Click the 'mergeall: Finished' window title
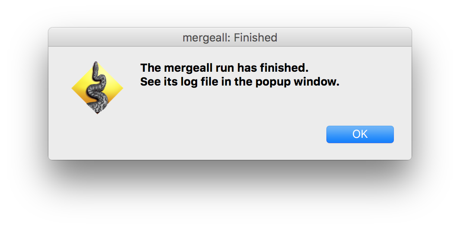The image size is (460, 229). click(x=230, y=38)
